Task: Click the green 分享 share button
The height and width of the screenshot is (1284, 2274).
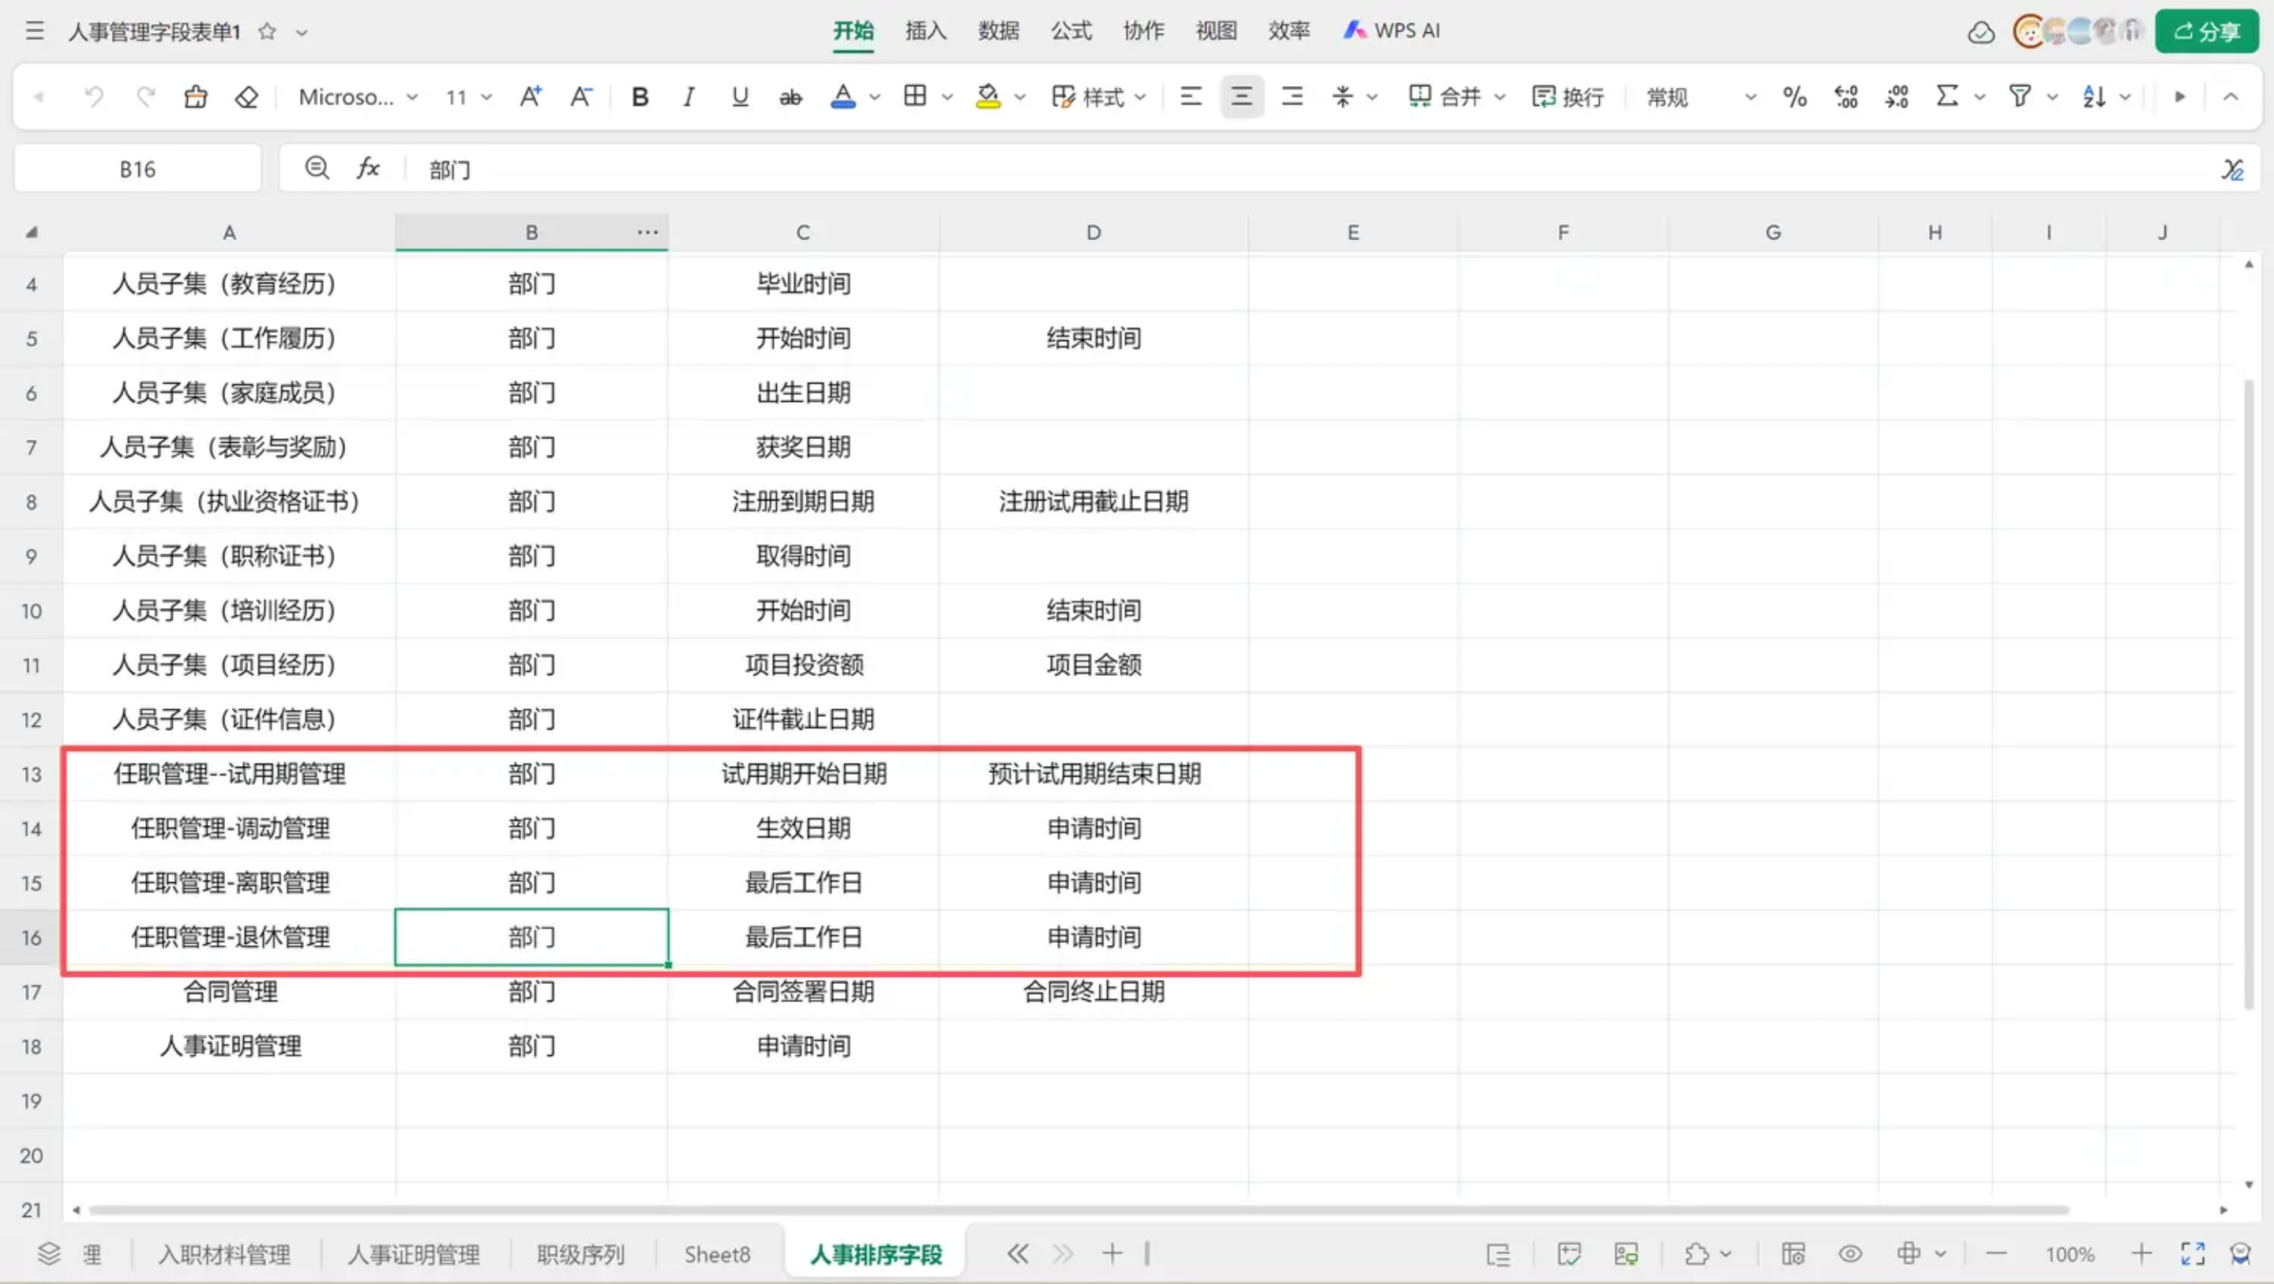Action: pyautogui.click(x=2206, y=32)
